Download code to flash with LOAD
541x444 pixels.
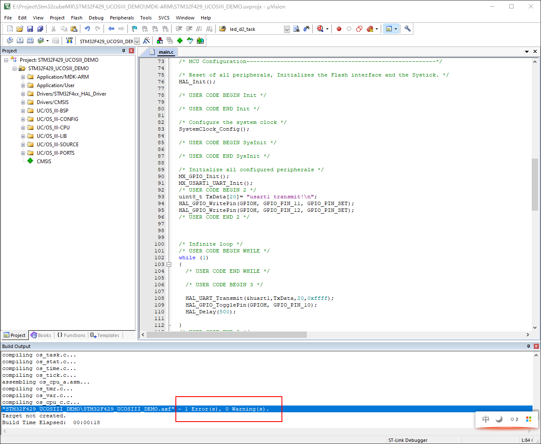[x=70, y=41]
